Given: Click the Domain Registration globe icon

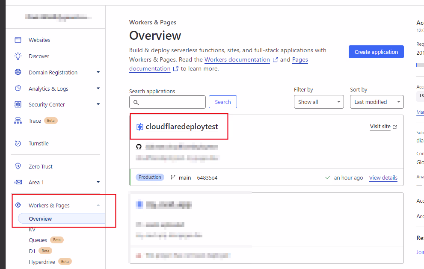Looking at the screenshot, I should (x=18, y=72).
